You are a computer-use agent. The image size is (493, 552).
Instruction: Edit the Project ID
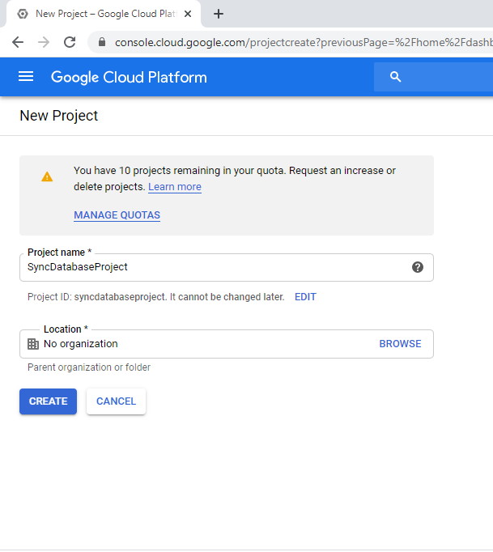pos(305,297)
